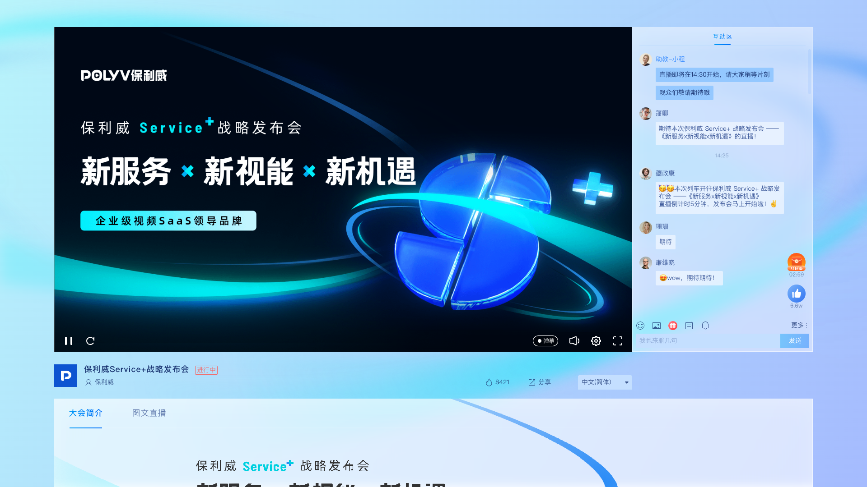This screenshot has width=867, height=487.
Task: Click the 期待 message from 珊珊
Action: 666,242
